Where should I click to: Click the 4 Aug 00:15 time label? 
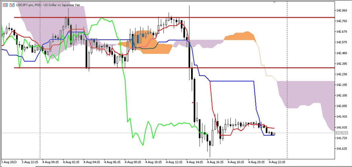50,162
